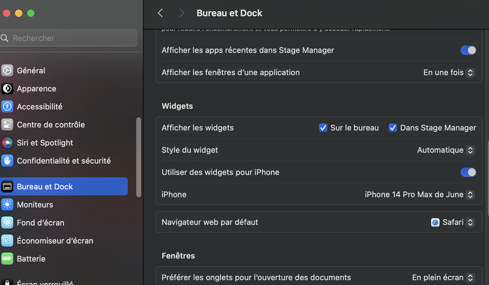Click the Widgets section heading

[177, 106]
